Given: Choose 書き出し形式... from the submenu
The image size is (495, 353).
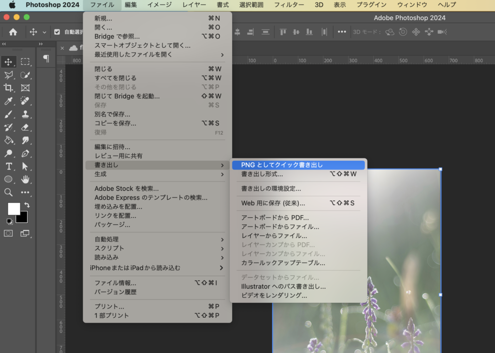Looking at the screenshot, I should pyautogui.click(x=298, y=174).
